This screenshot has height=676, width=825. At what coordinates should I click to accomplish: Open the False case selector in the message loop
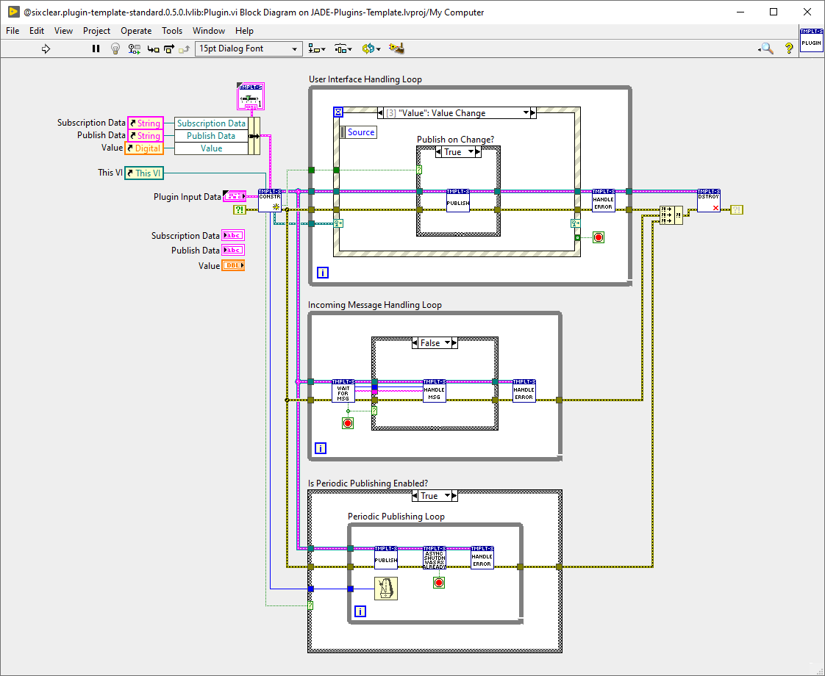pos(433,342)
